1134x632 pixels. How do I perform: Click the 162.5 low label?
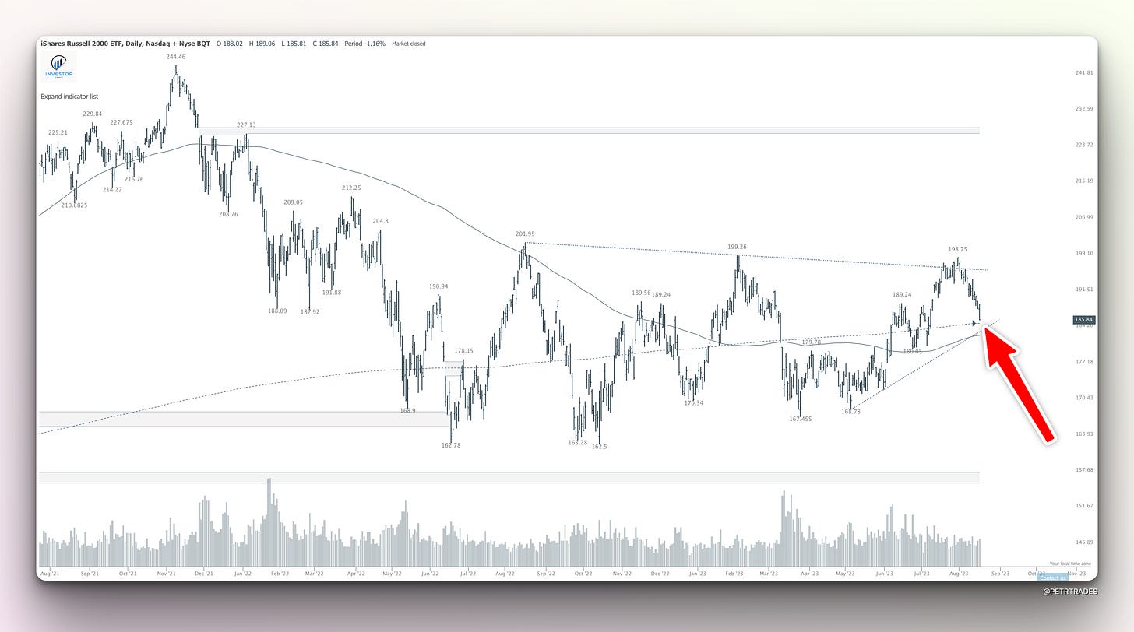(x=600, y=447)
